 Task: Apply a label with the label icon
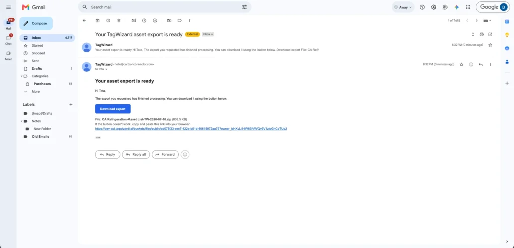(180, 20)
